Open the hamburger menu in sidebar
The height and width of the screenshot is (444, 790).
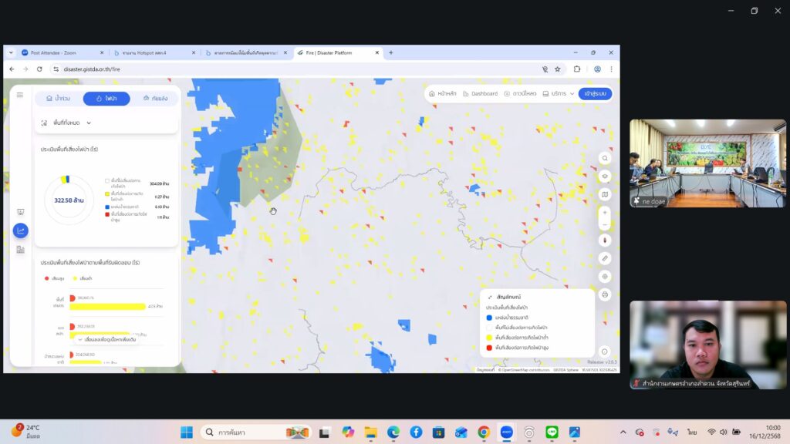click(x=20, y=95)
